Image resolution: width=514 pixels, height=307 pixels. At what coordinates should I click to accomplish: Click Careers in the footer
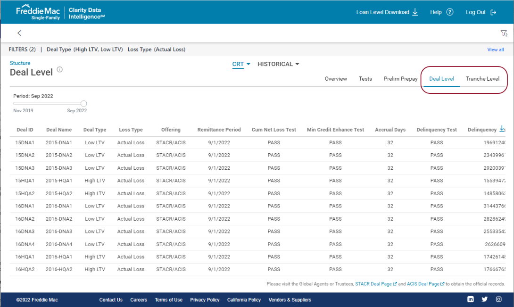tap(138, 300)
